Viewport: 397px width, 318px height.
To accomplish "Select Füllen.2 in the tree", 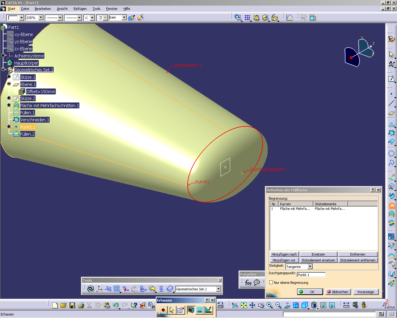I will [27, 134].
